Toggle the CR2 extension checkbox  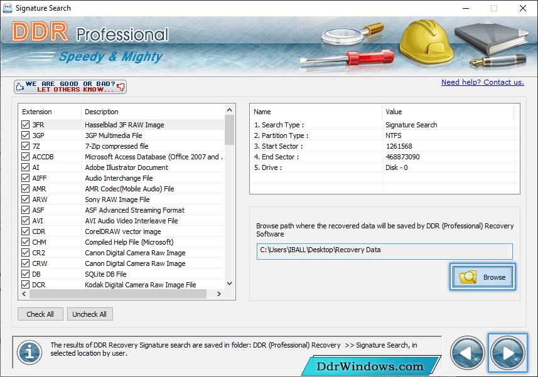pyautogui.click(x=25, y=253)
